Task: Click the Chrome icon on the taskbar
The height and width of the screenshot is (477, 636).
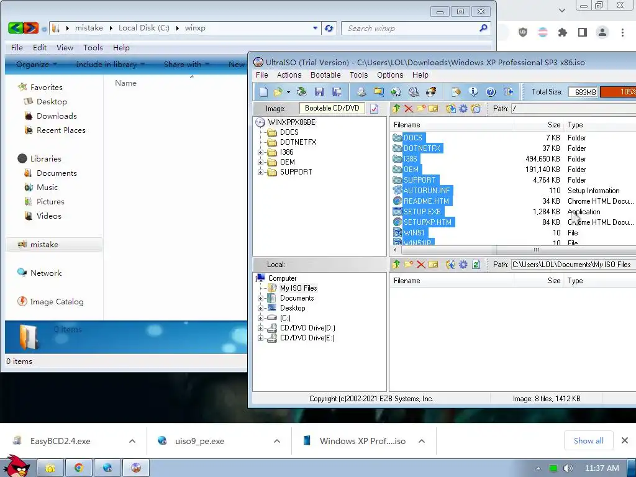Action: pyautogui.click(x=79, y=468)
